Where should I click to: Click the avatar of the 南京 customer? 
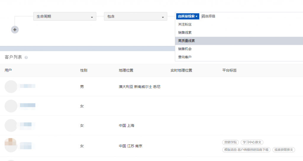click(x=11, y=145)
